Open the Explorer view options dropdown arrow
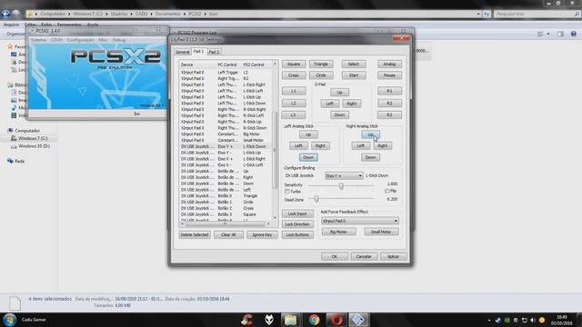Image resolution: width=582 pixels, height=327 pixels. click(548, 34)
